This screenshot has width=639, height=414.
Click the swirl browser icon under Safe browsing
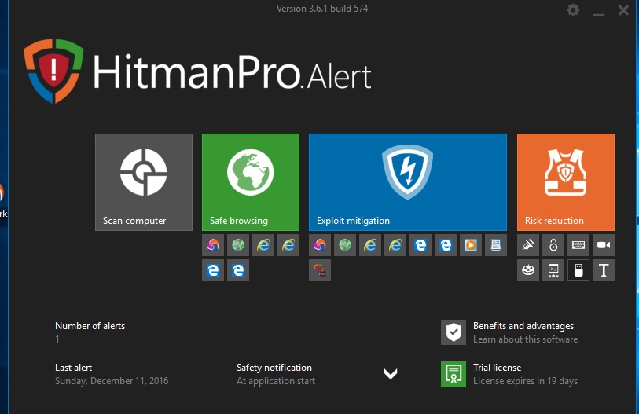(x=213, y=245)
